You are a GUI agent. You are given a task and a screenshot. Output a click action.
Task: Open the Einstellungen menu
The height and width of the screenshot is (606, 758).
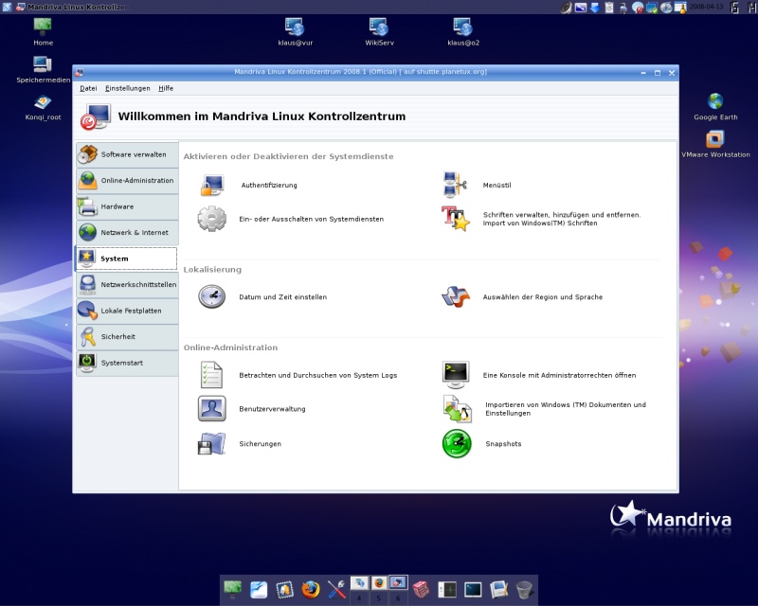click(128, 88)
